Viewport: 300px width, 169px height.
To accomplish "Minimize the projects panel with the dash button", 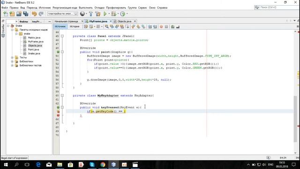I will pos(50,22).
